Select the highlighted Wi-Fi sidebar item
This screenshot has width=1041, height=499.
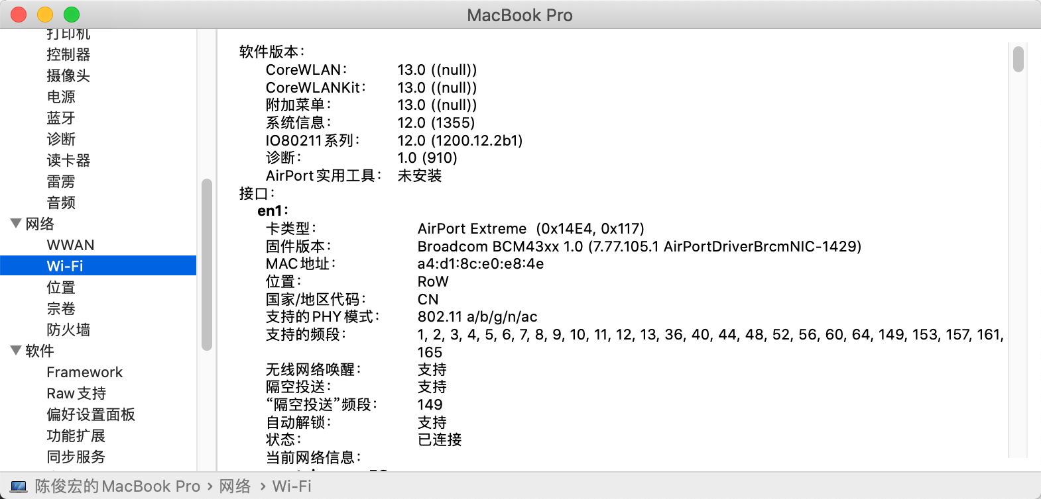pyautogui.click(x=98, y=266)
